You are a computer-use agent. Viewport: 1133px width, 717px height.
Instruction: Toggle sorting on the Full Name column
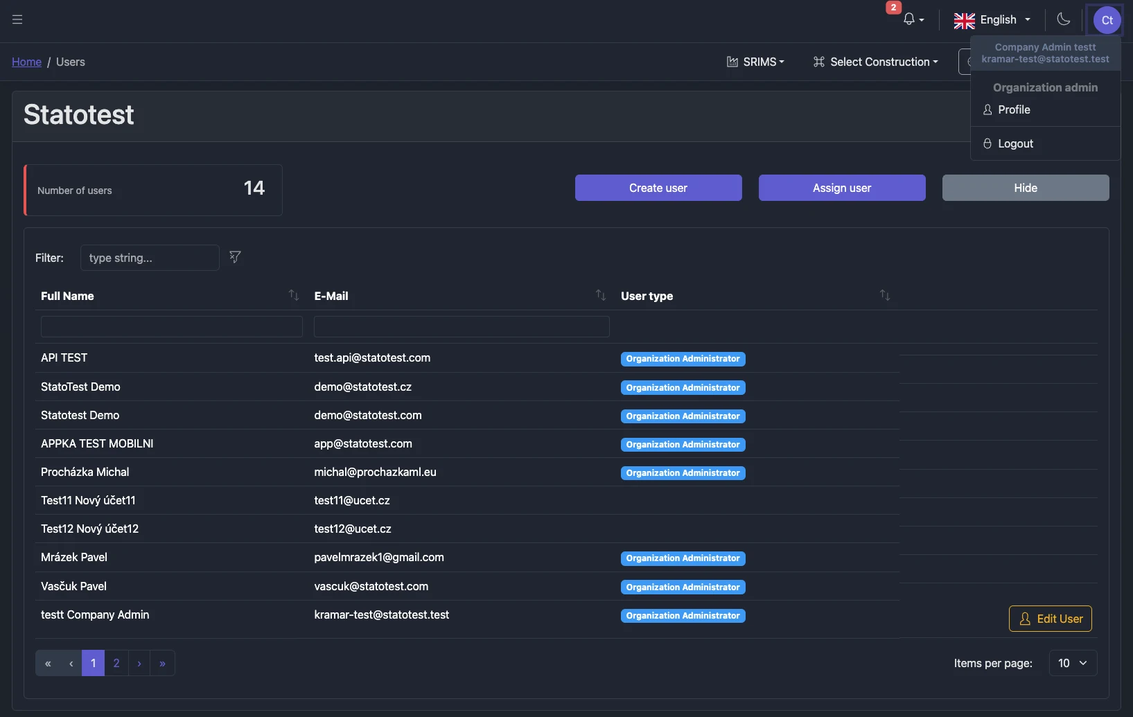click(x=293, y=295)
